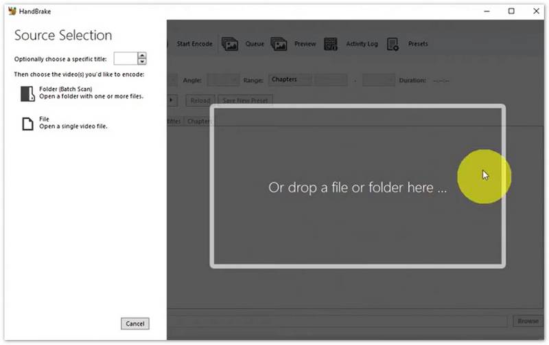Click the Browse button

pyautogui.click(x=528, y=321)
